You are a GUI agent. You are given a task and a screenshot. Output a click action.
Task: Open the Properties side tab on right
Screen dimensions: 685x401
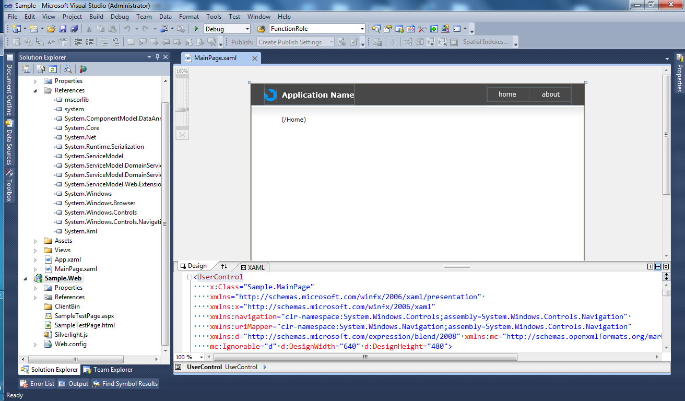679,73
